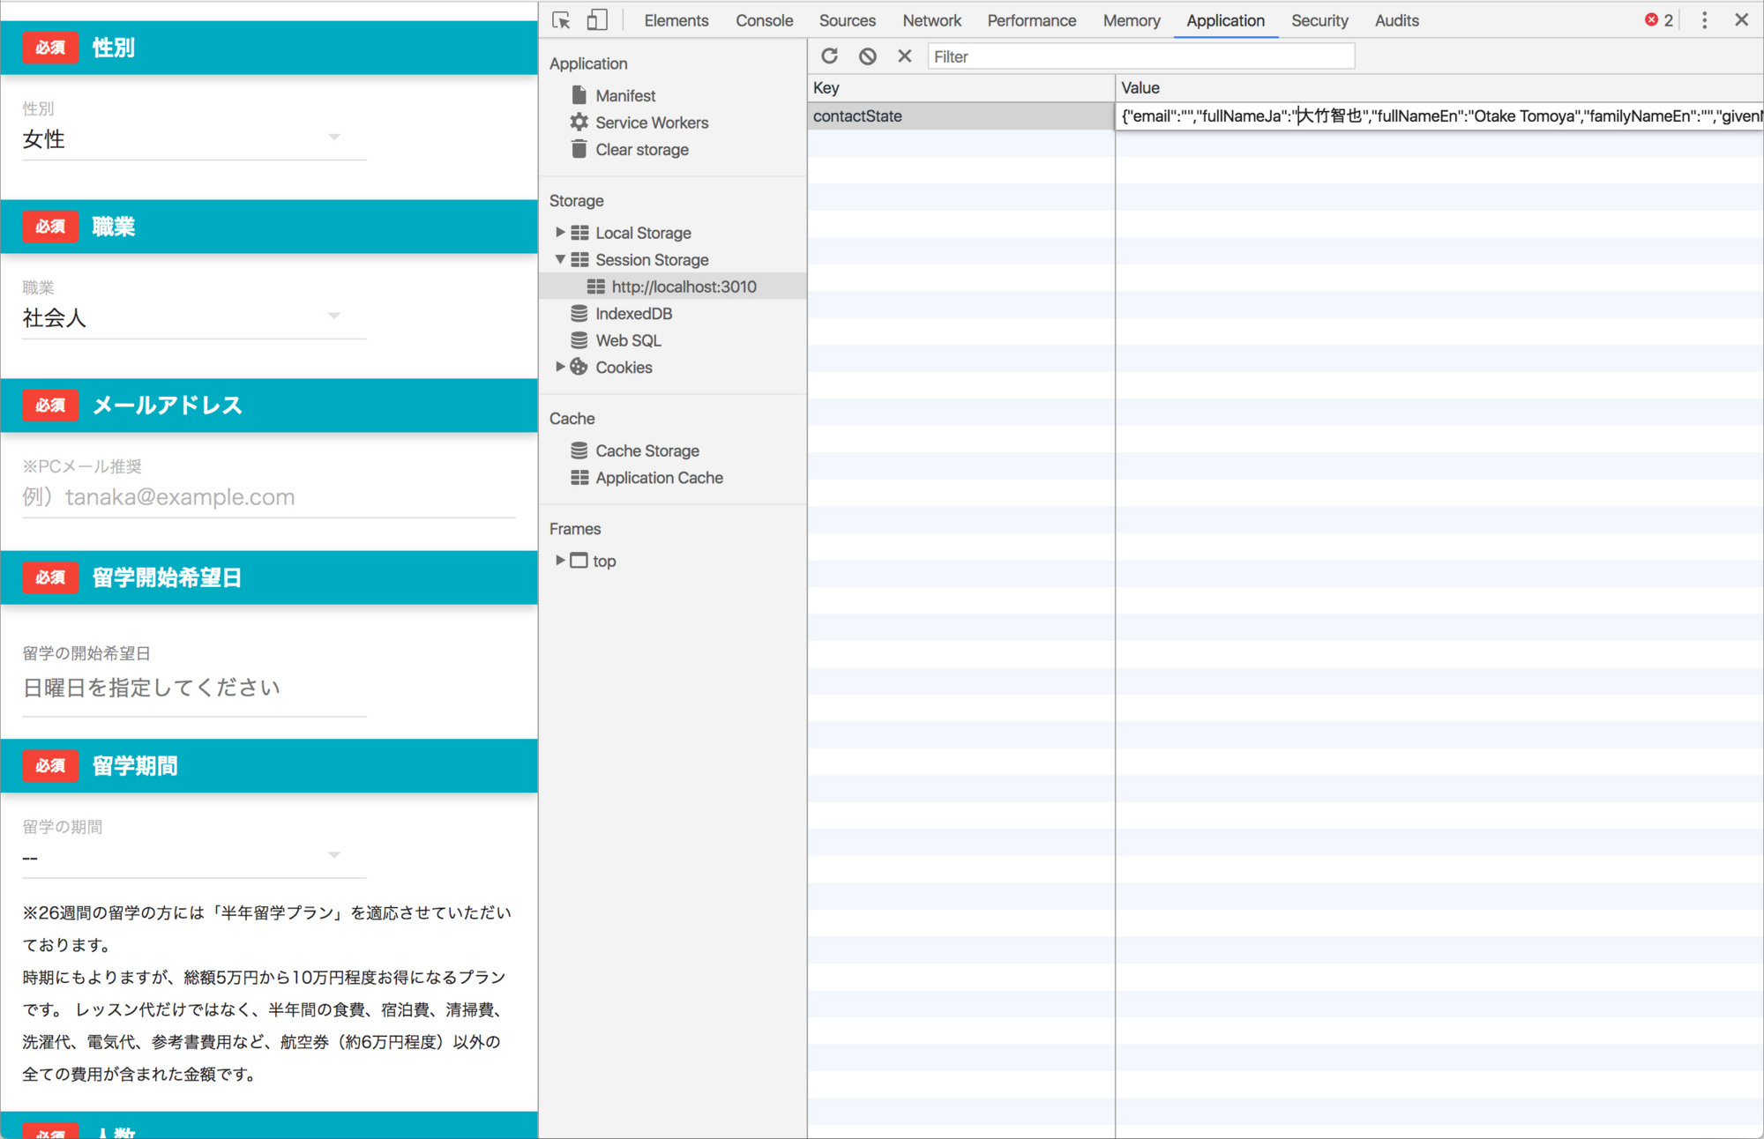Click the Web SQL database icon
The width and height of the screenshot is (1764, 1139).
pyautogui.click(x=579, y=340)
